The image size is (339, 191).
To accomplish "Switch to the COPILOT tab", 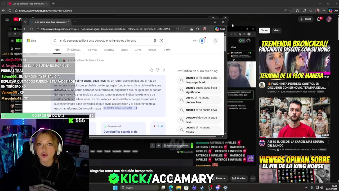I will coord(152,50).
